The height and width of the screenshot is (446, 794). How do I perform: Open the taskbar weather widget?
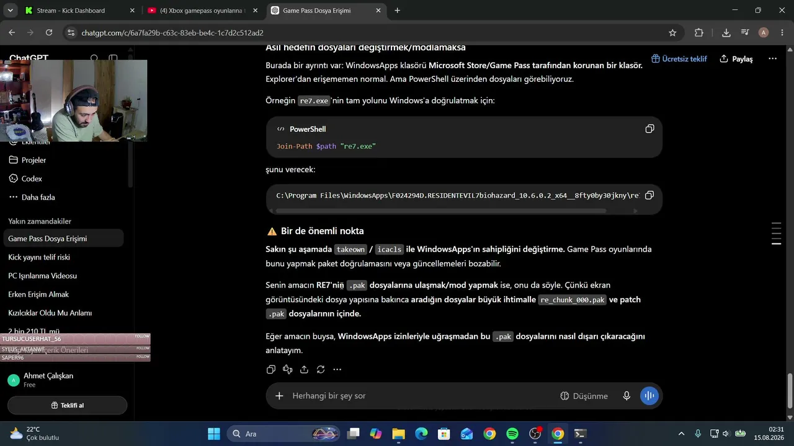(35, 434)
